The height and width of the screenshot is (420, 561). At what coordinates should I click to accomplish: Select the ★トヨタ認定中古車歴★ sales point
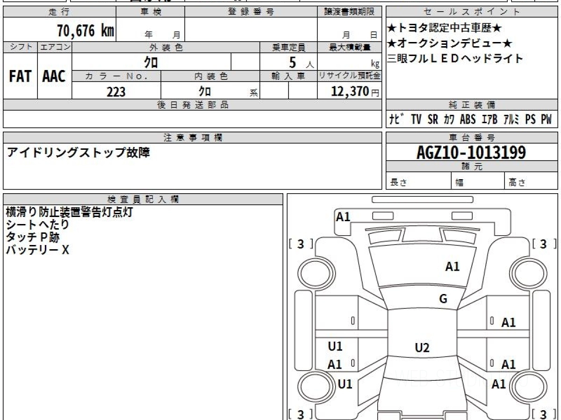point(445,28)
